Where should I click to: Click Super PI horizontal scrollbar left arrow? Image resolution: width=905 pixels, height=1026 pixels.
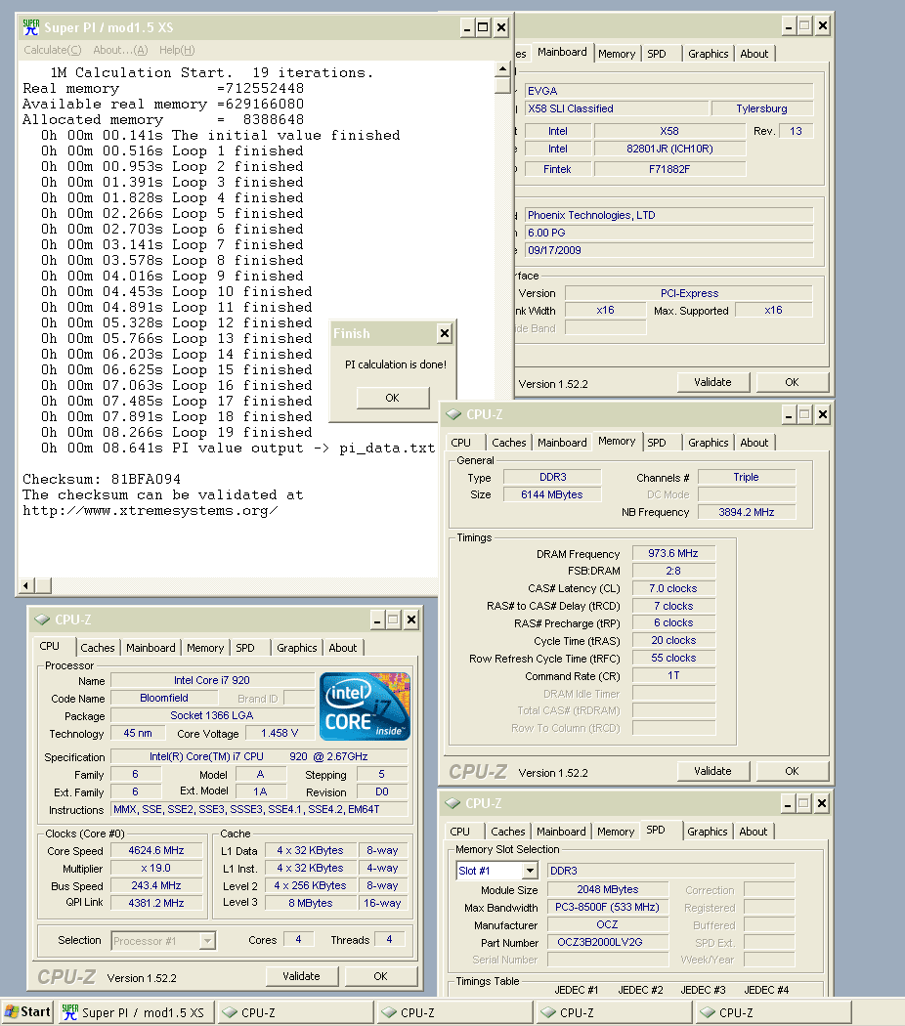click(x=26, y=585)
